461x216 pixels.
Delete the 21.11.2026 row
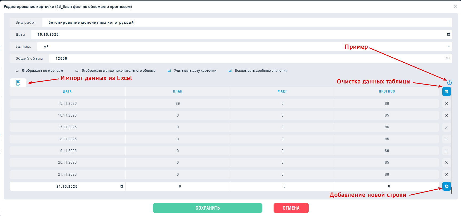tap(447, 174)
